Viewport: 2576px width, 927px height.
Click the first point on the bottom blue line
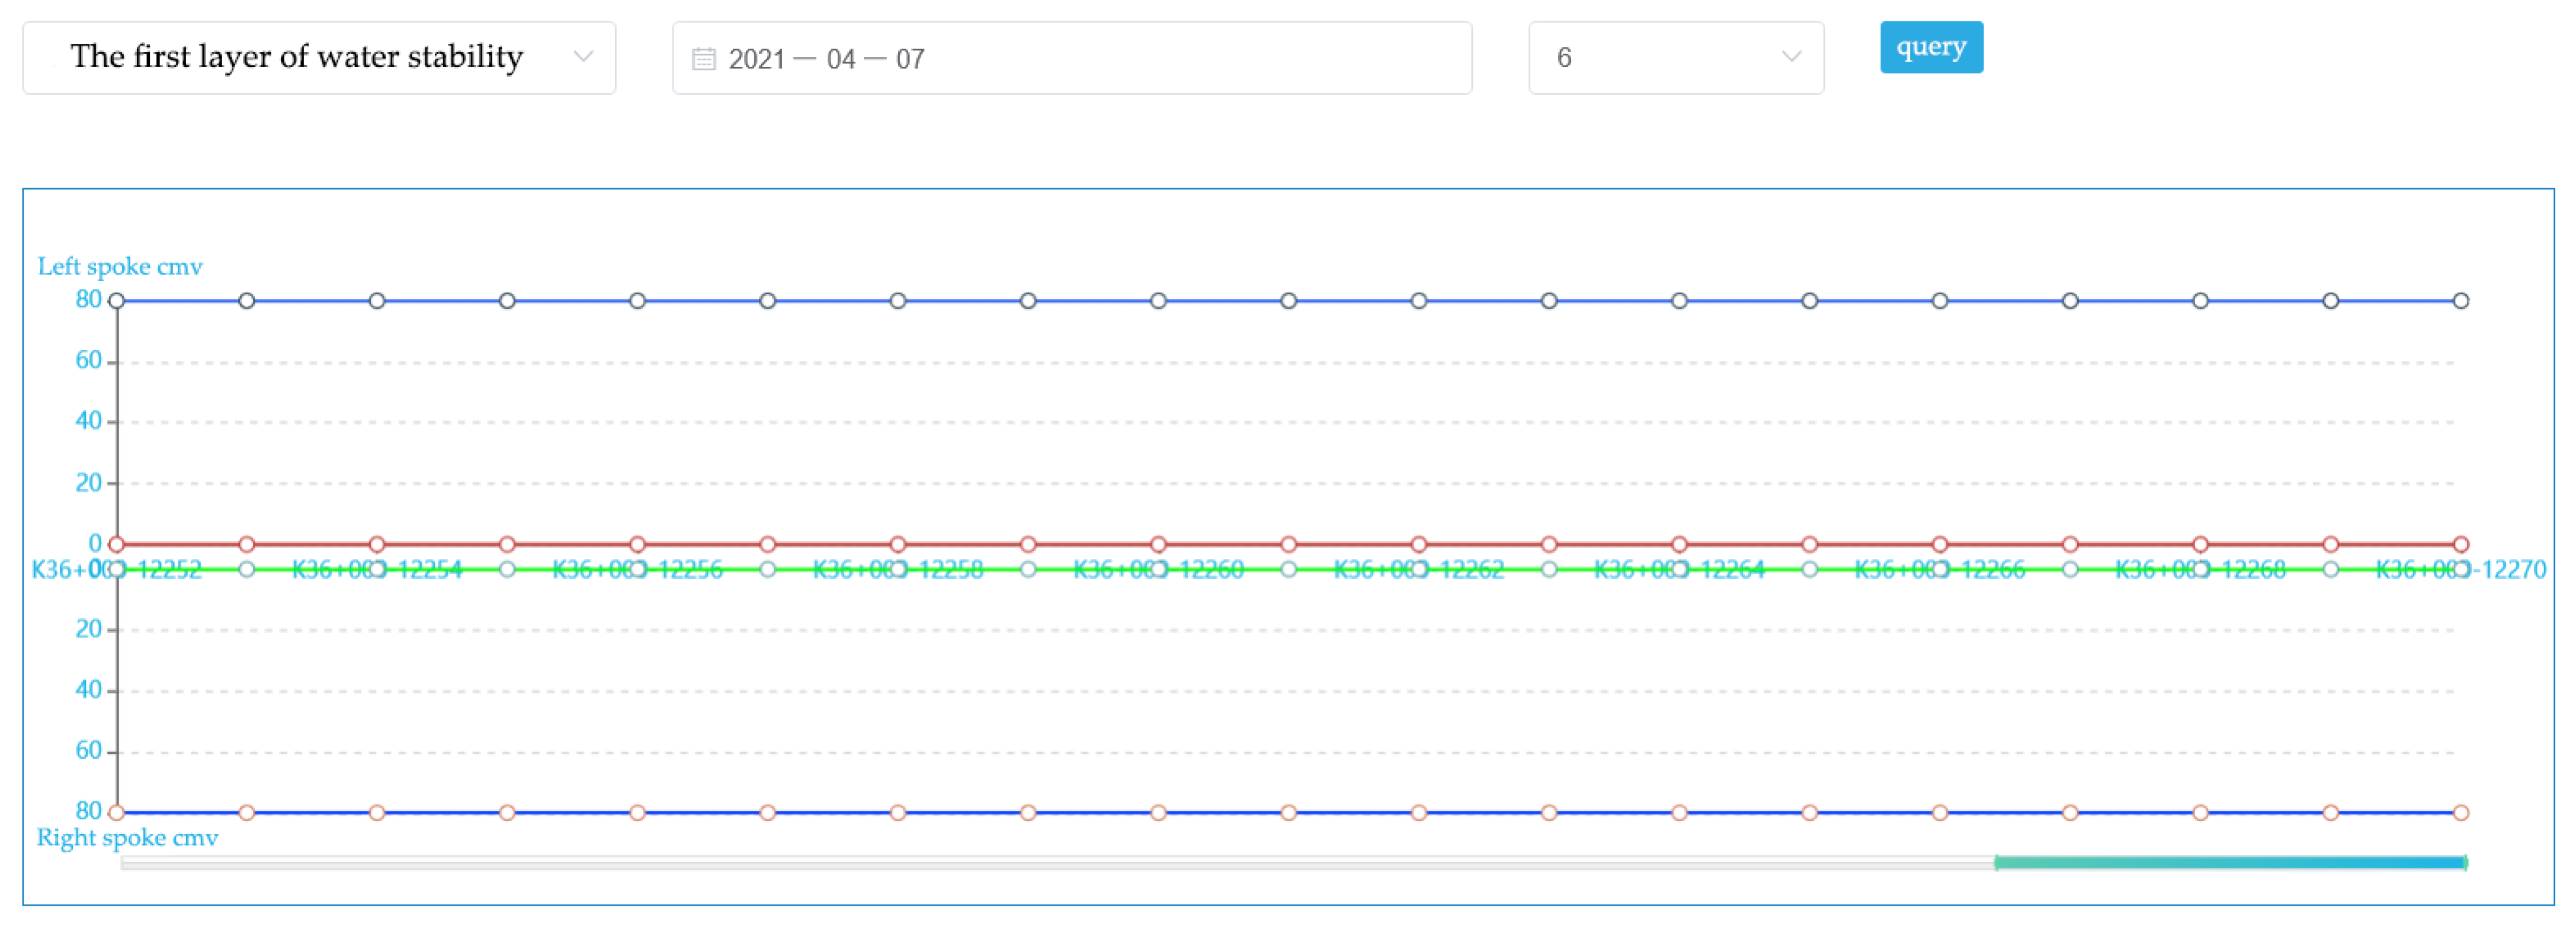coord(117,812)
